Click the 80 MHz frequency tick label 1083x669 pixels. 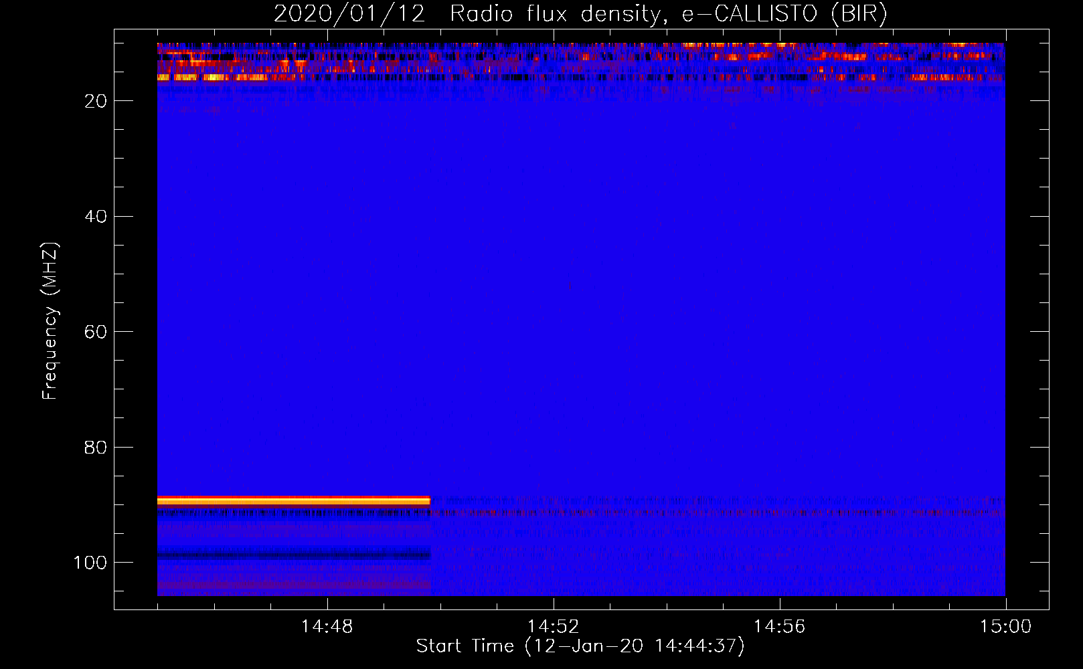pyautogui.click(x=96, y=448)
